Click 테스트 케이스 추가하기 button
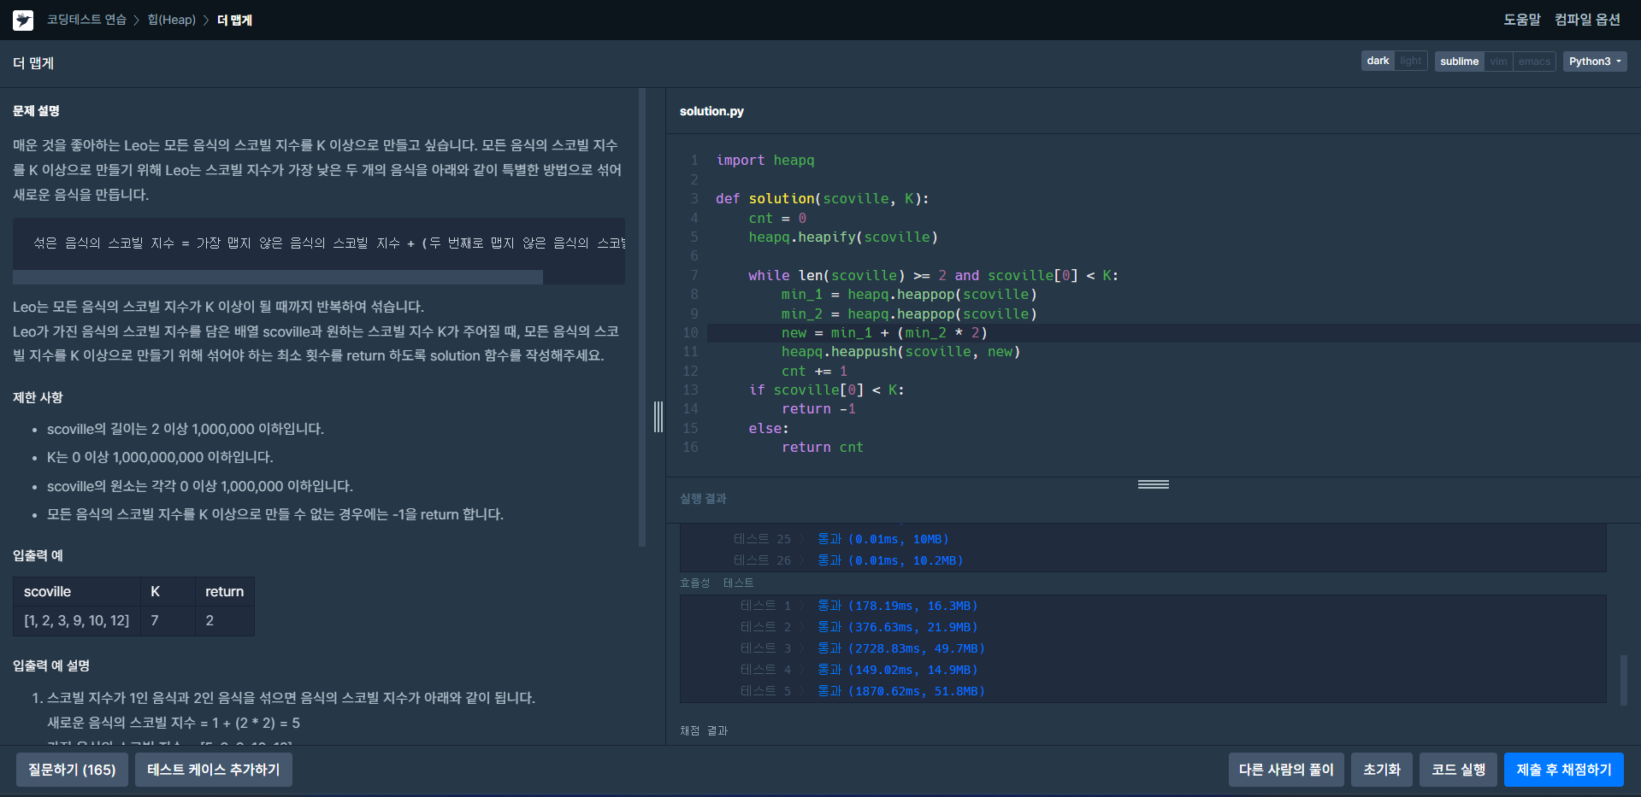 pyautogui.click(x=214, y=770)
